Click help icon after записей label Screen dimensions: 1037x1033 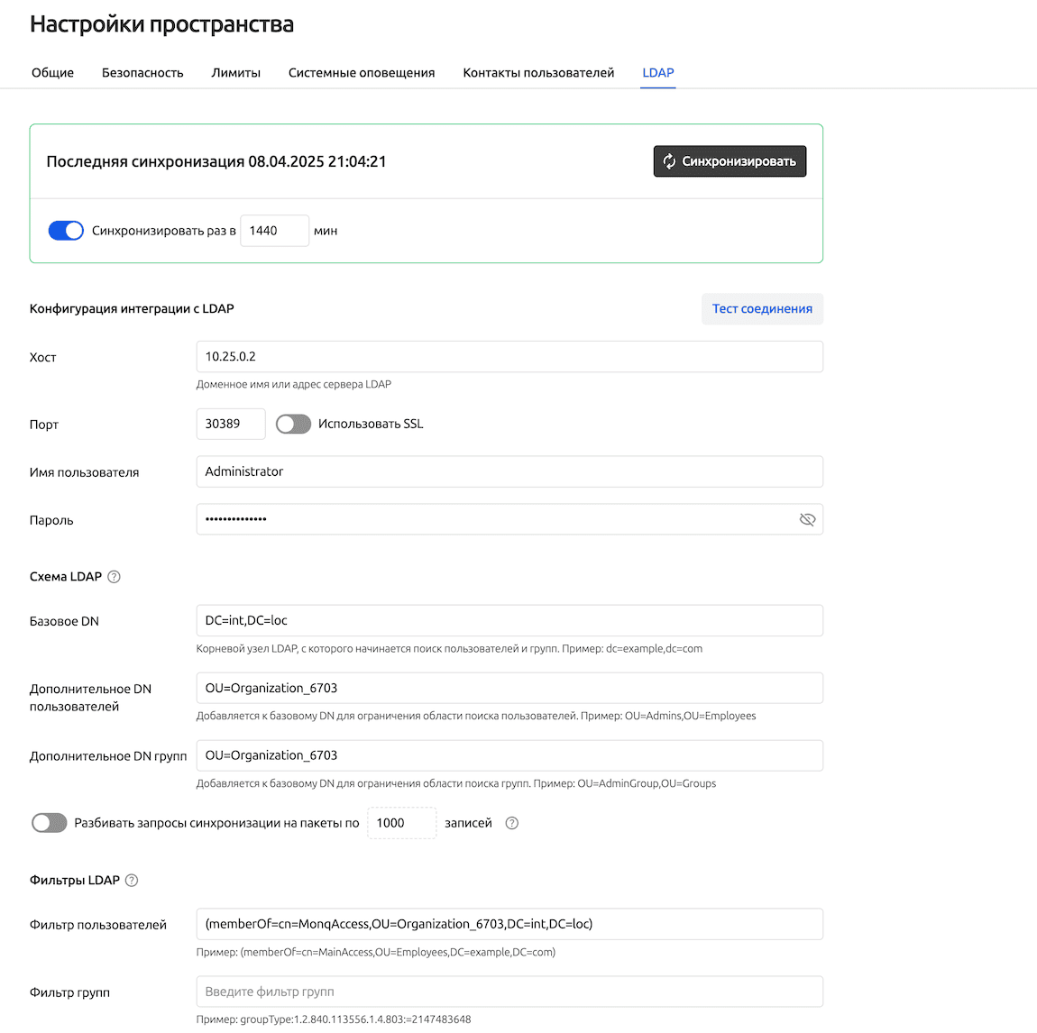tap(512, 823)
